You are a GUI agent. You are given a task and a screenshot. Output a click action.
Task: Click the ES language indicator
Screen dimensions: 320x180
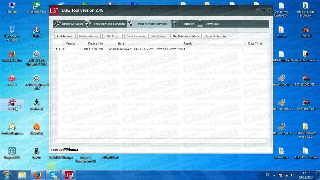coord(267,175)
